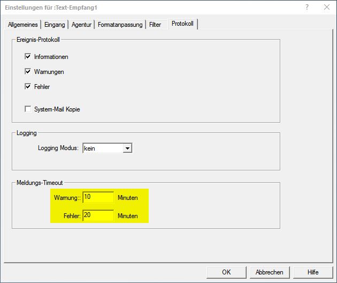Open help via the Hilfe button

313,272
